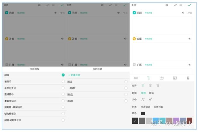The width and height of the screenshot is (198, 132).
Task: Select the 问答-问短答长 template radio button
Action: tap(63, 120)
